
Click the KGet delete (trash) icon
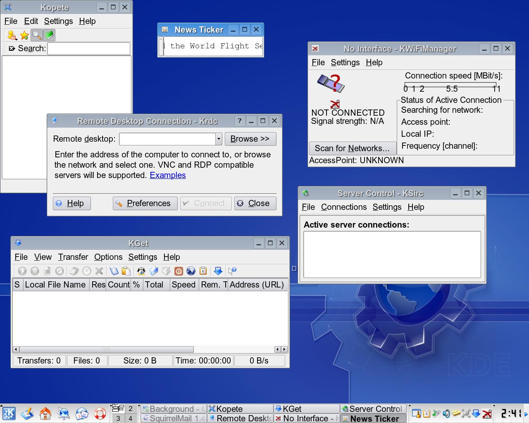[x=47, y=271]
